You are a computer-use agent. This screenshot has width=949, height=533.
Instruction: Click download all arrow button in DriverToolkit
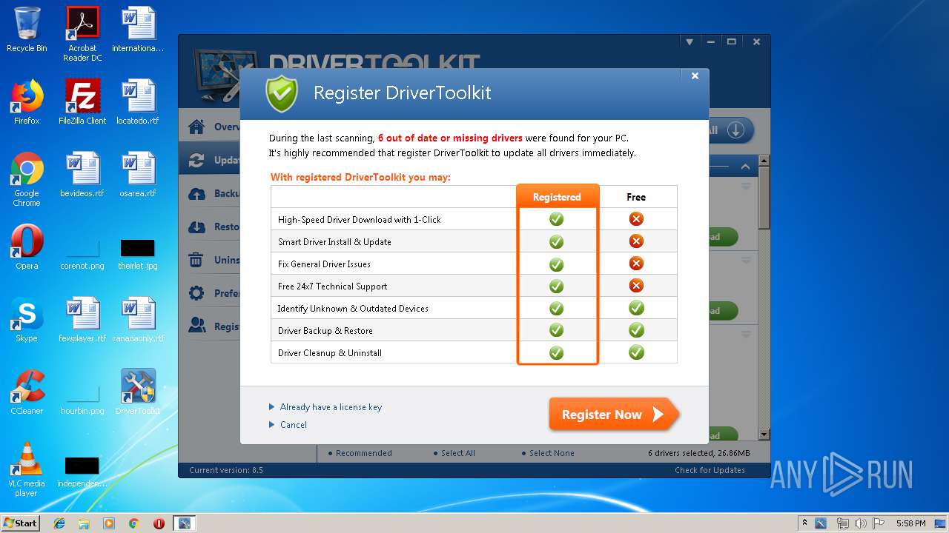pyautogui.click(x=735, y=130)
